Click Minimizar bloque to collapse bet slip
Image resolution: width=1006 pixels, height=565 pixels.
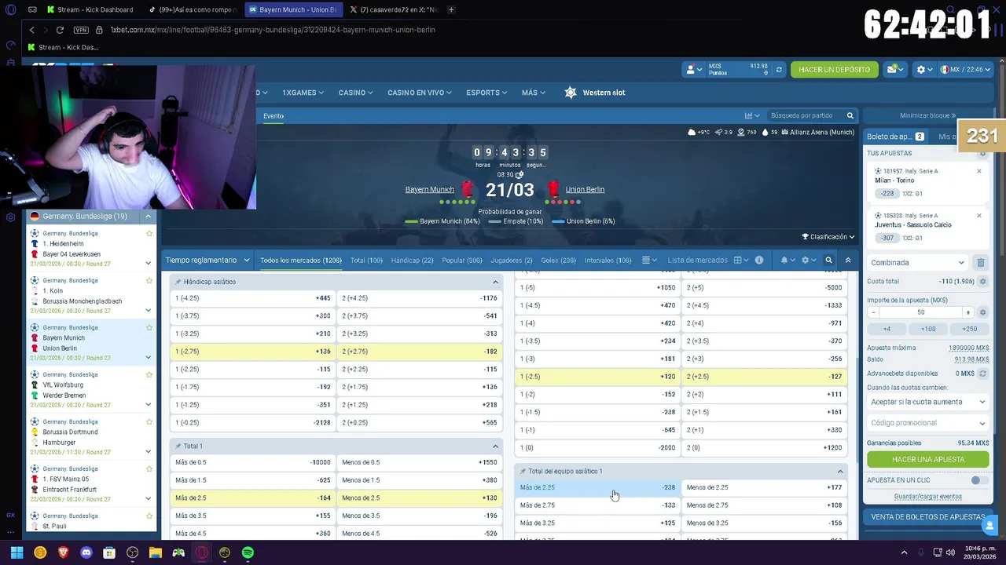[927, 115]
